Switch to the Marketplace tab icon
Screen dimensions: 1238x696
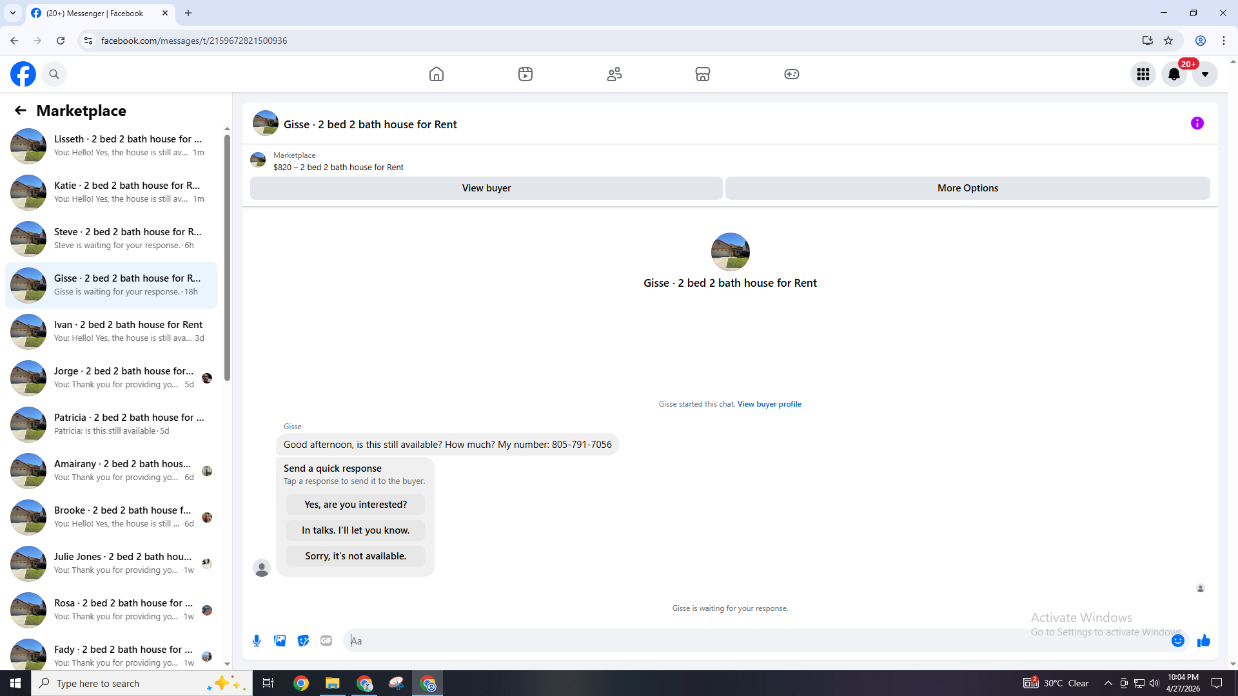[x=702, y=74]
